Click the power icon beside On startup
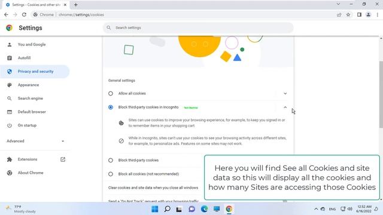The width and height of the screenshot is (383, 215). [10, 125]
